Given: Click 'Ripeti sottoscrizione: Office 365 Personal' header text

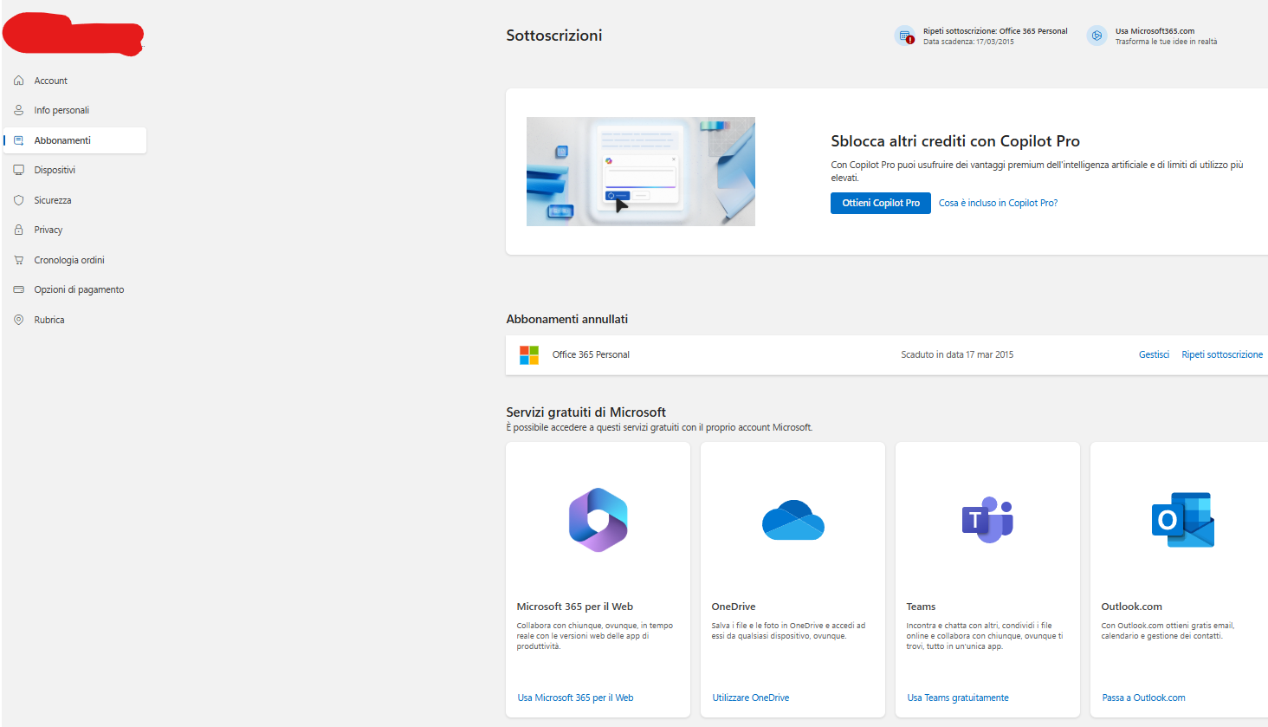Looking at the screenshot, I should (995, 31).
